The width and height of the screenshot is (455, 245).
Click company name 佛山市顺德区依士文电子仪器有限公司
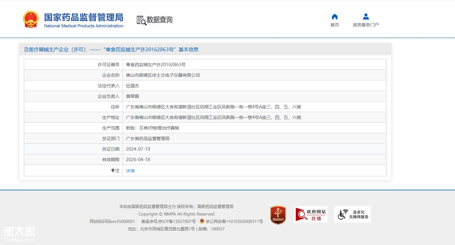(x=163, y=75)
